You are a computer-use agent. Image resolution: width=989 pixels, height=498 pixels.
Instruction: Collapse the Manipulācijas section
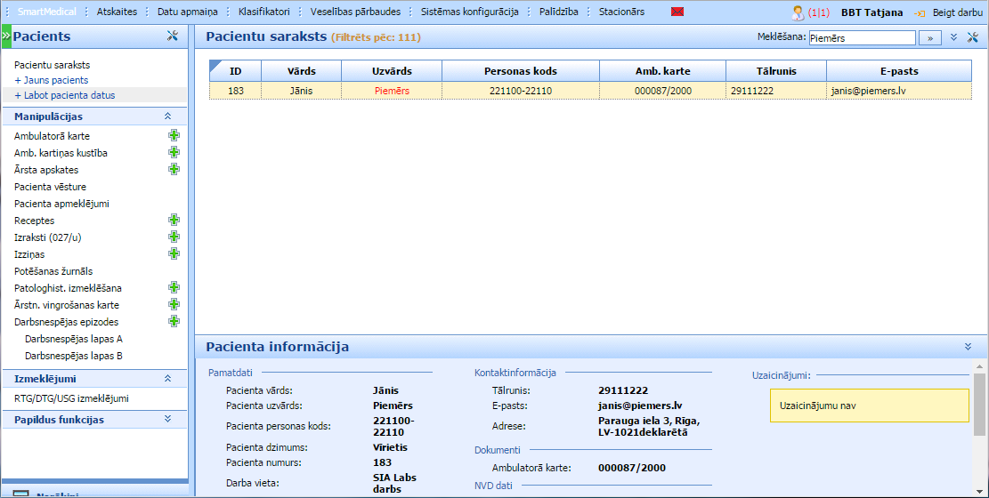167,116
